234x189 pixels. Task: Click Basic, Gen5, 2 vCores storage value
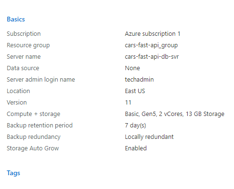(x=174, y=114)
